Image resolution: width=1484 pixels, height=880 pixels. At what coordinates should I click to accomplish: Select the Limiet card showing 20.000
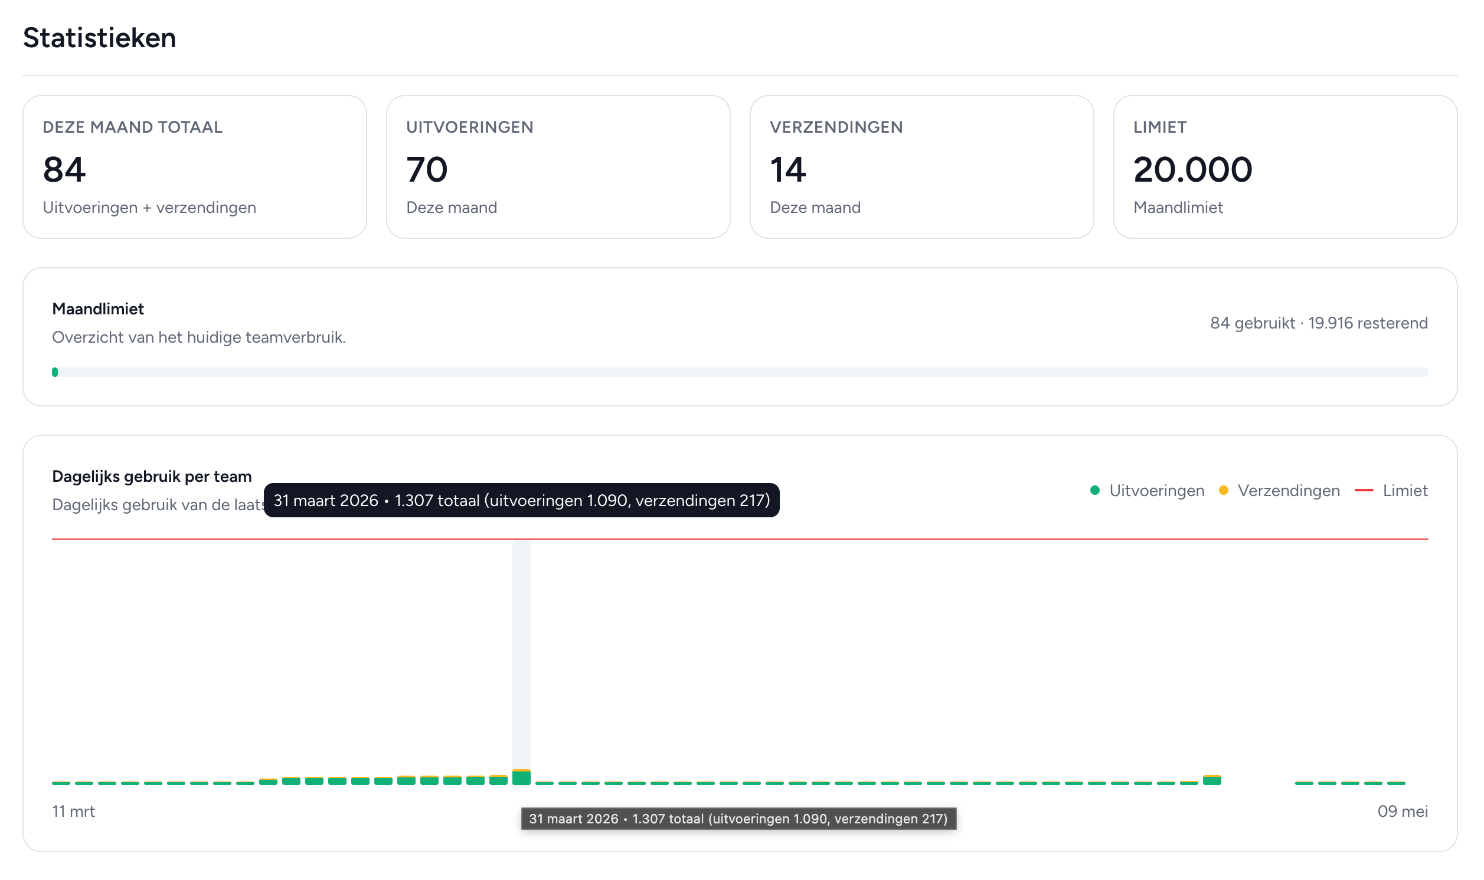coord(1286,168)
